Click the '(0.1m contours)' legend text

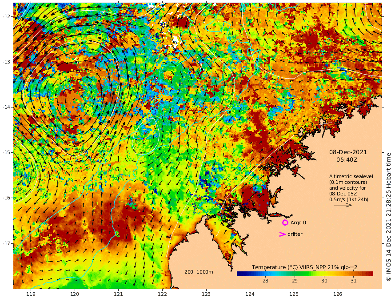[348, 182]
